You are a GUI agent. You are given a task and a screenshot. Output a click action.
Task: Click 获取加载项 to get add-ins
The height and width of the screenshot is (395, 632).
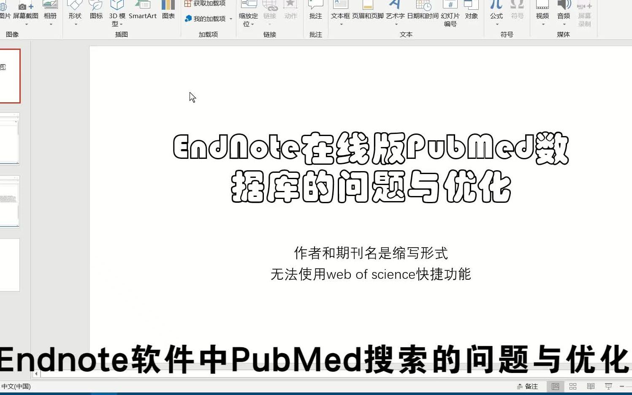tap(206, 3)
